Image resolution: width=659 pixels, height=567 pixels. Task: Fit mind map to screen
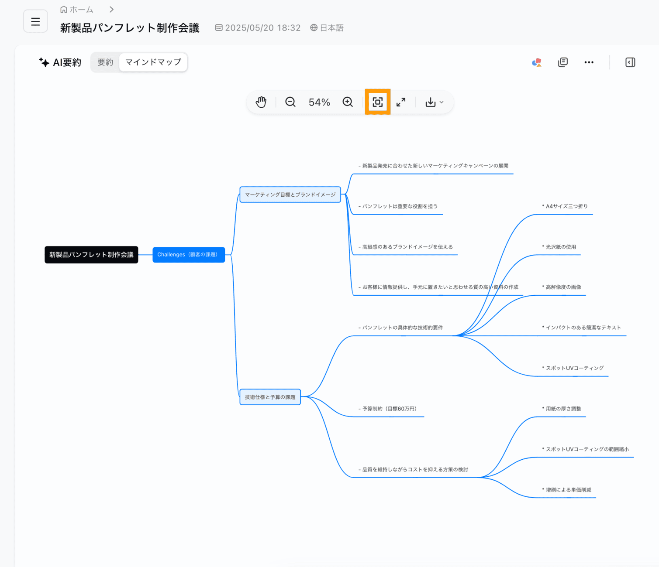pyautogui.click(x=378, y=102)
